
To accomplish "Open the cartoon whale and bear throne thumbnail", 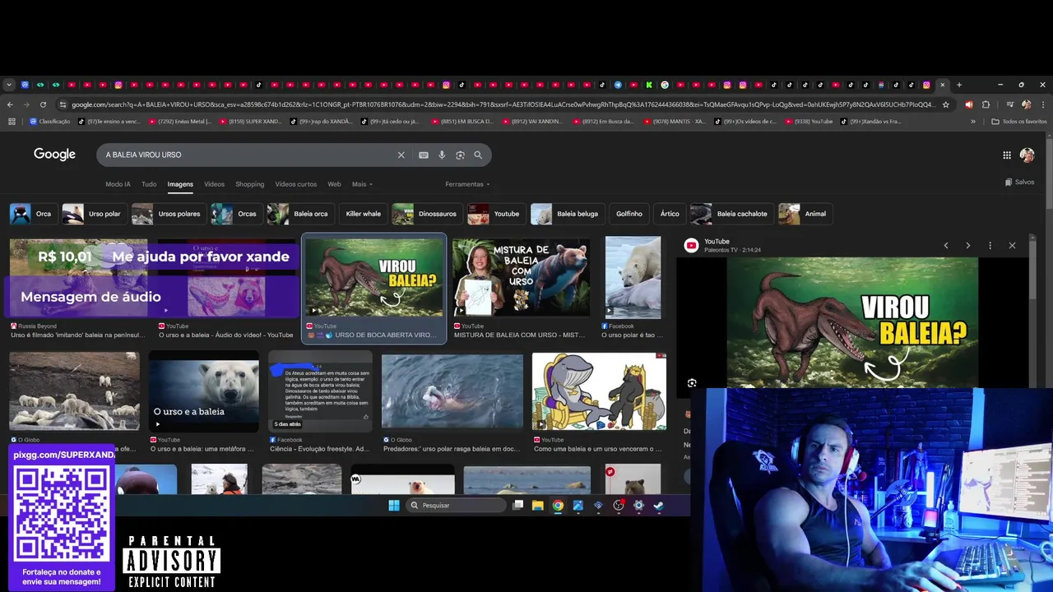I will click(x=599, y=391).
